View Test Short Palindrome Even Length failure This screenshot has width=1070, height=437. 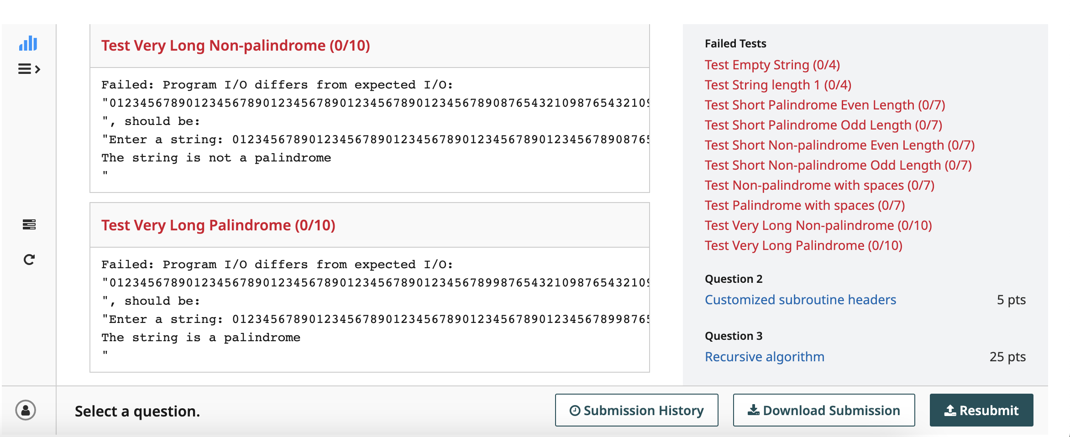point(824,104)
